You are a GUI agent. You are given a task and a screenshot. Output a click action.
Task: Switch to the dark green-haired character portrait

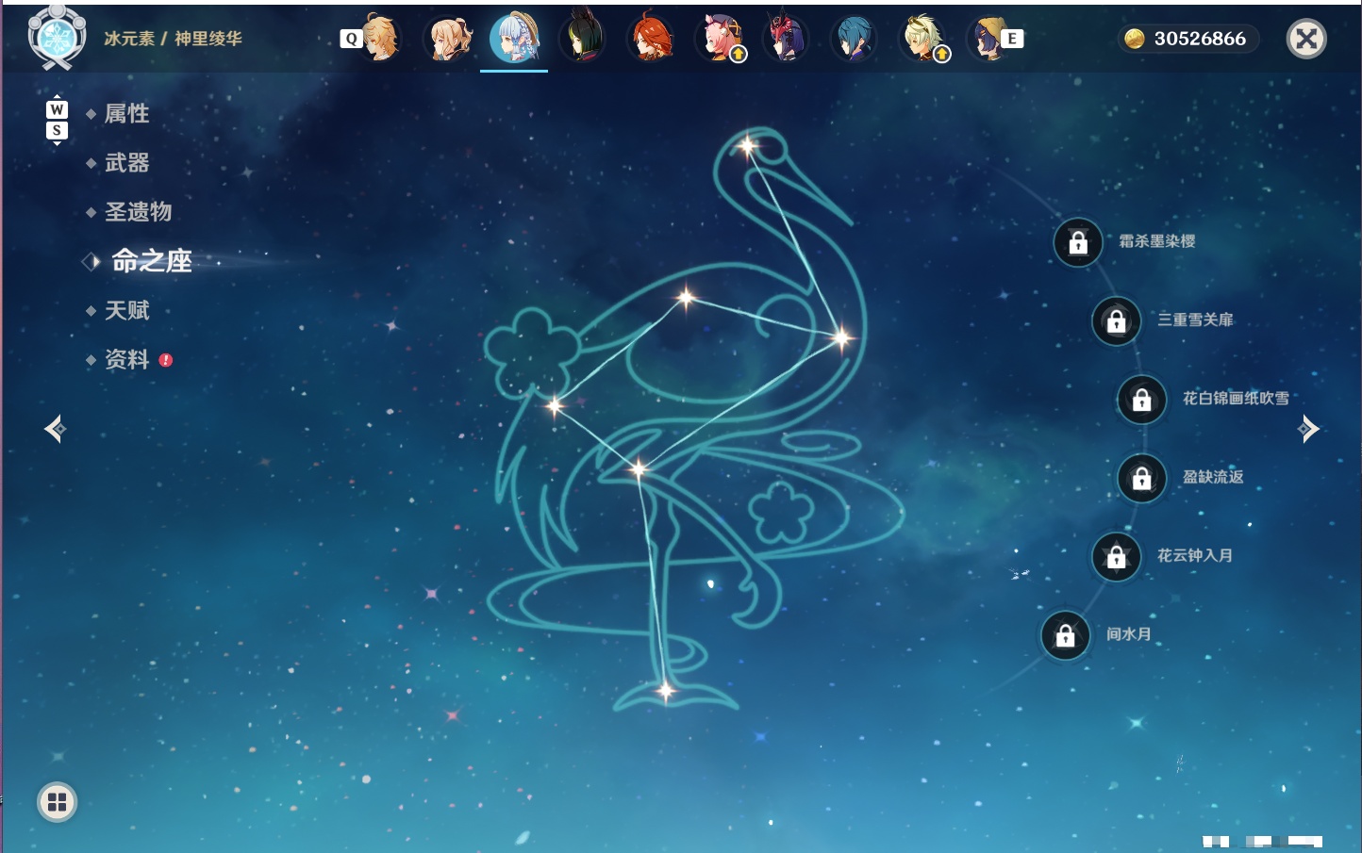pyautogui.click(x=582, y=39)
